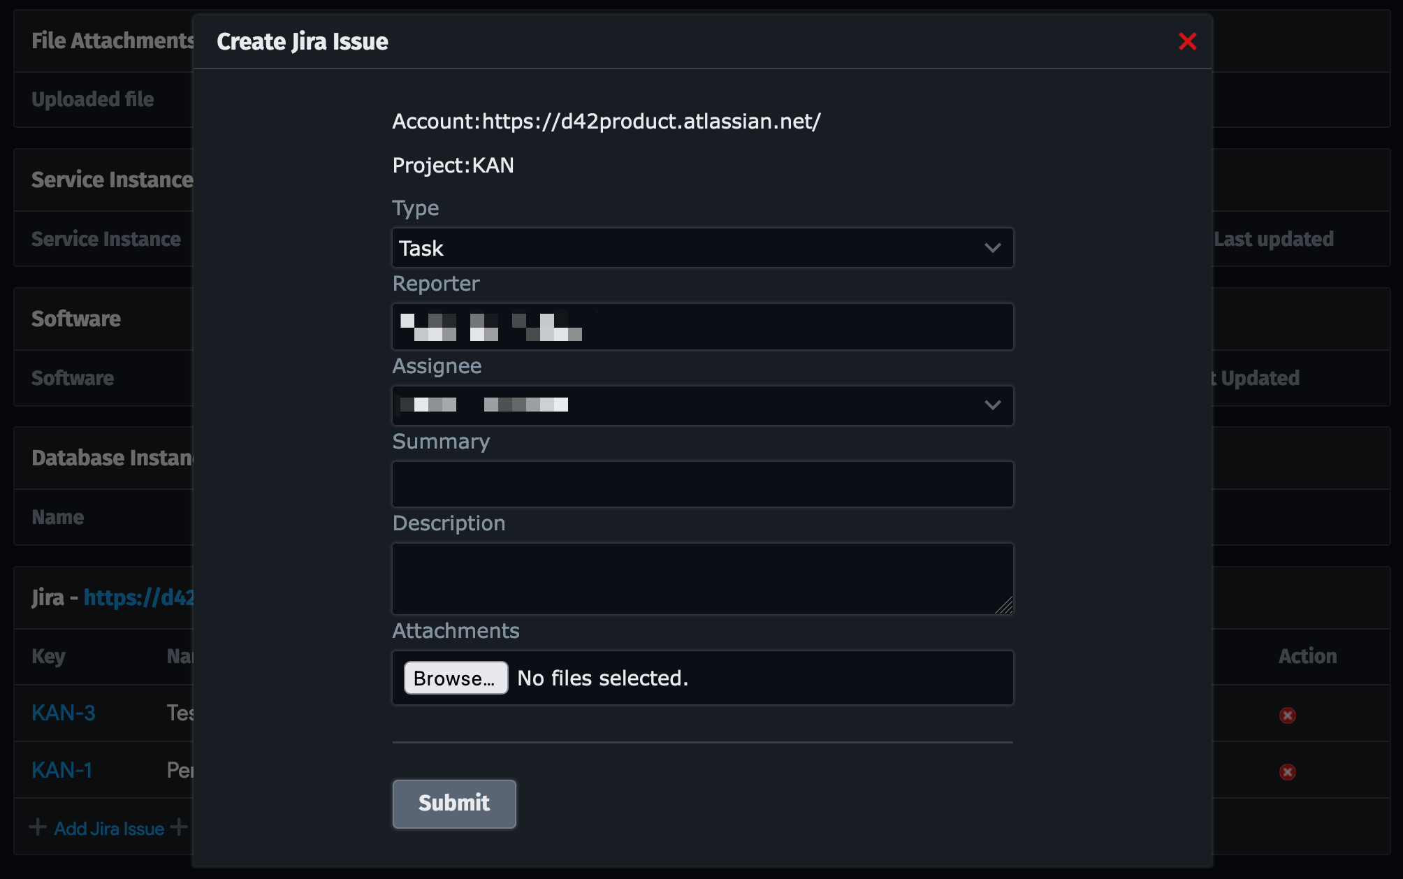Click into the Summary field
Screen dimensions: 1403x879
click(x=701, y=484)
